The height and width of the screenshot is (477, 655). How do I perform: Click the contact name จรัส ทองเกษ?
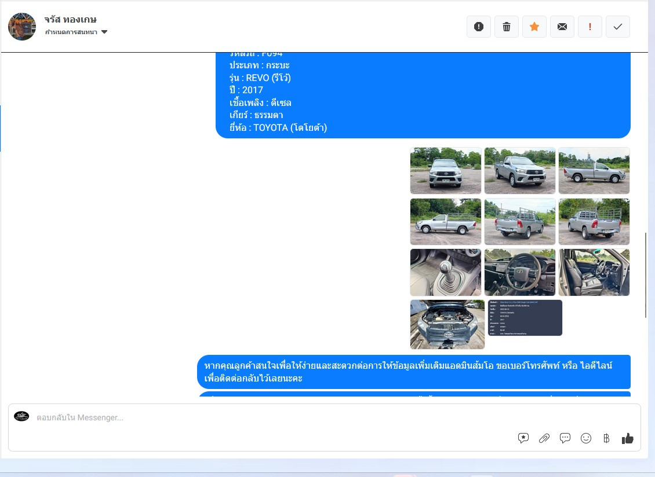tap(70, 20)
